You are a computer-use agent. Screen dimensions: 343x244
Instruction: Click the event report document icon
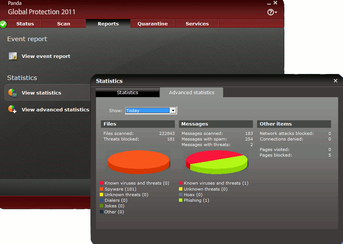(x=13, y=56)
